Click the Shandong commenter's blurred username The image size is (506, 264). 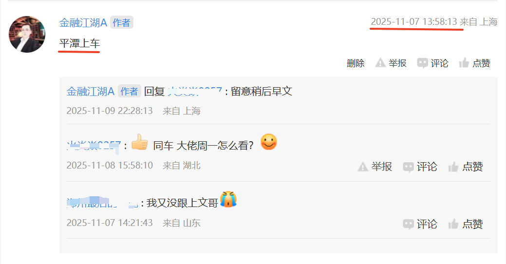[102, 203]
